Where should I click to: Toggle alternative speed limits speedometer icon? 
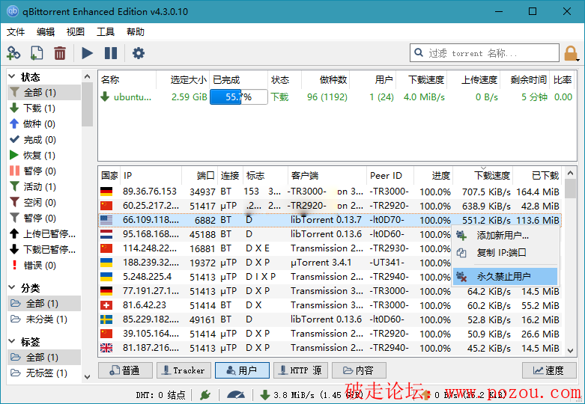pos(236,394)
